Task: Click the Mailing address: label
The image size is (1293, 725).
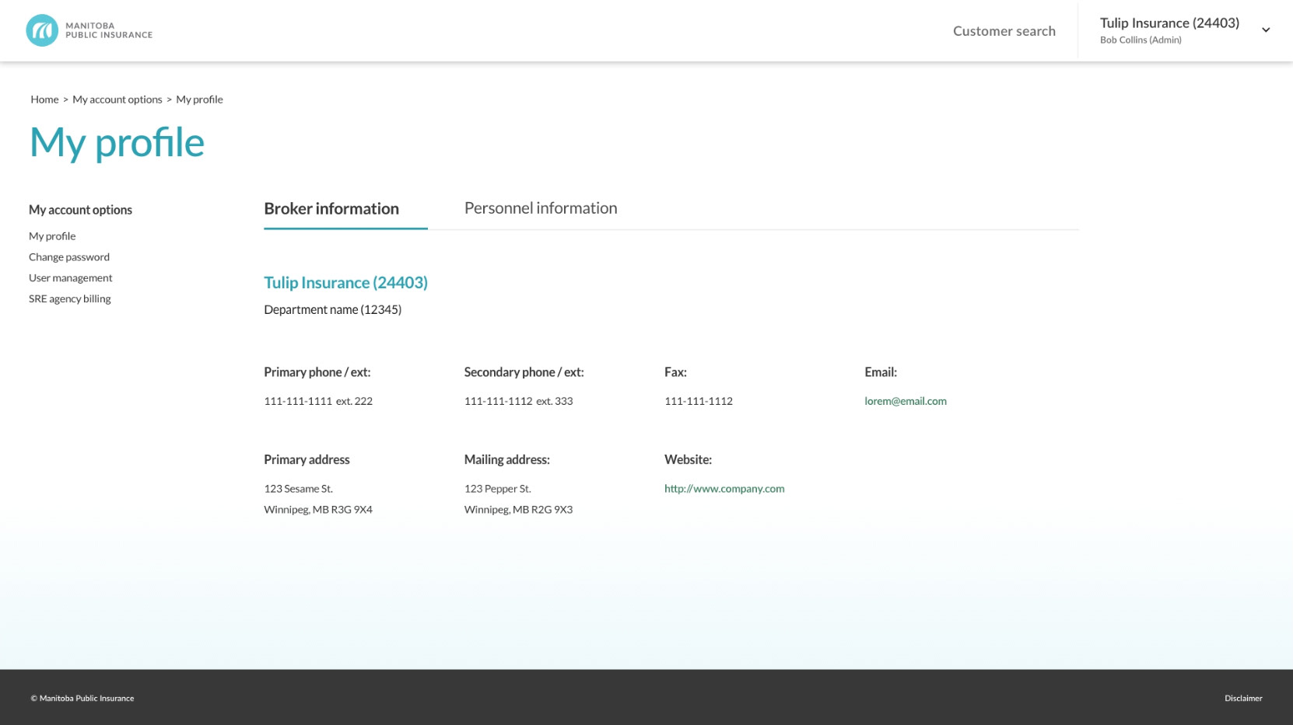Action: point(507,460)
